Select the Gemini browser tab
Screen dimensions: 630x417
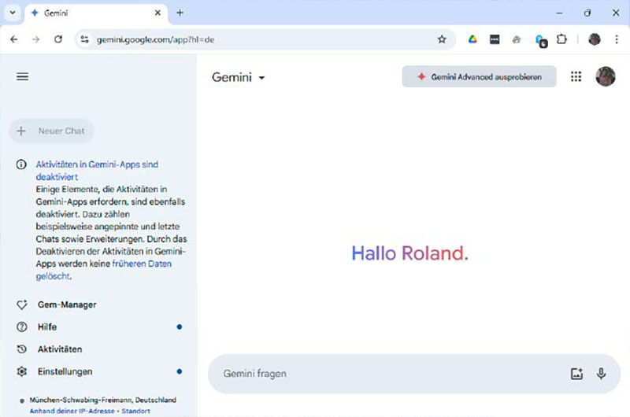coord(95,13)
